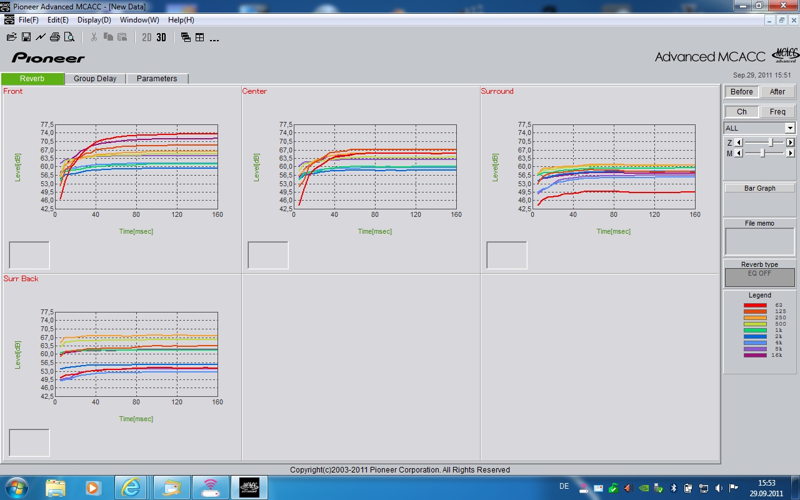Click the Open file toolbar icon
This screenshot has width=800, height=500.
coord(11,37)
